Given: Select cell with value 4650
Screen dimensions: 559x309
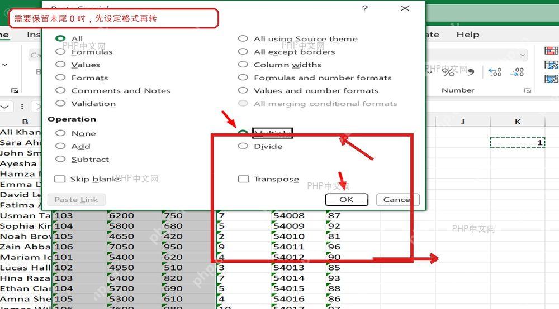Looking at the screenshot, I should click(134, 236).
